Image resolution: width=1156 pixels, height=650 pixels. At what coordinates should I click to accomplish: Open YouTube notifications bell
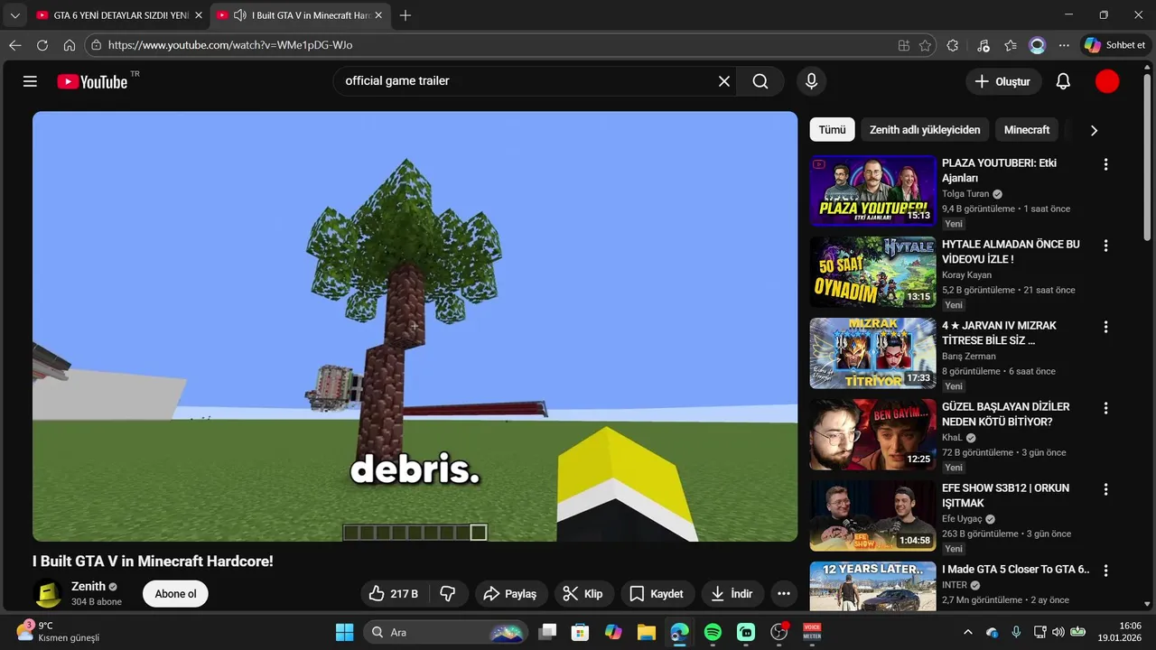point(1063,81)
